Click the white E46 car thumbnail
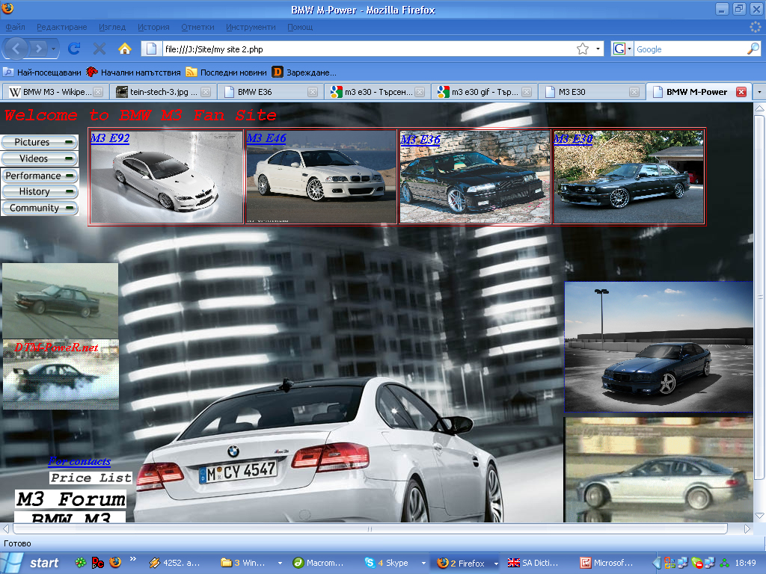 pos(321,176)
